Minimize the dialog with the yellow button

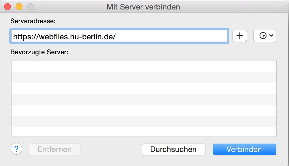pyautogui.click(x=19, y=6)
